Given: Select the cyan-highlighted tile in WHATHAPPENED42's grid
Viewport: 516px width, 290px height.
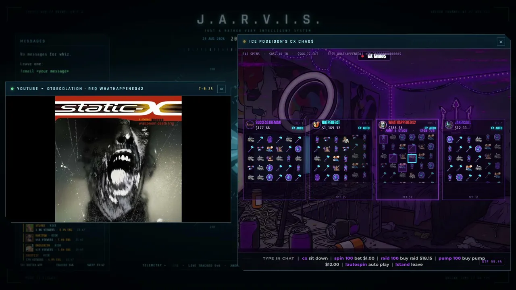Looking at the screenshot, I should pyautogui.click(x=412, y=158).
